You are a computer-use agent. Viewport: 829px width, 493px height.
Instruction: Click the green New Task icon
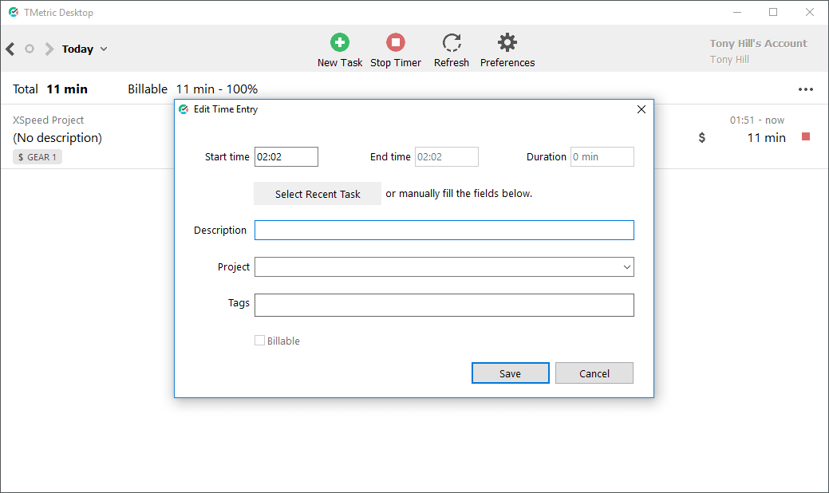340,43
